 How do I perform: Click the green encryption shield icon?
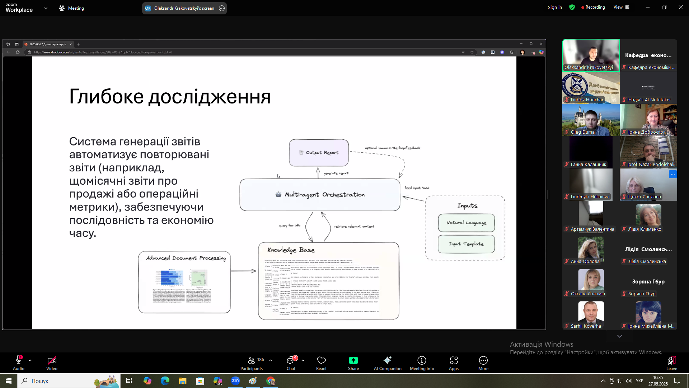tap(572, 7)
